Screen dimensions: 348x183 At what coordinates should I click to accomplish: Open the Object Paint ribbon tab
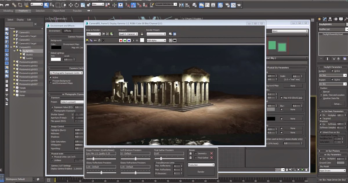[x=59, y=11]
